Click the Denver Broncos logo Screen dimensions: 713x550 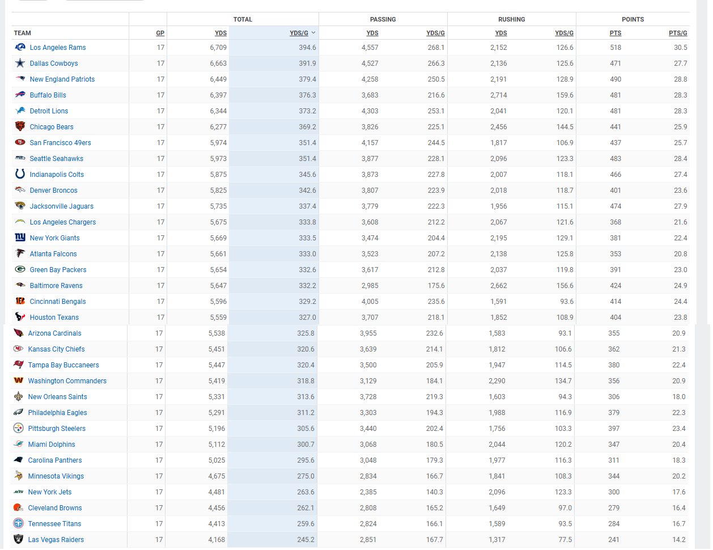pyautogui.click(x=20, y=190)
